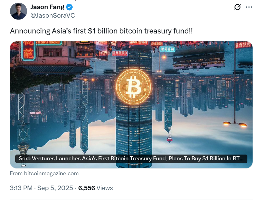Open the 6,556 Views count
The image size is (266, 202).
click(x=95, y=188)
